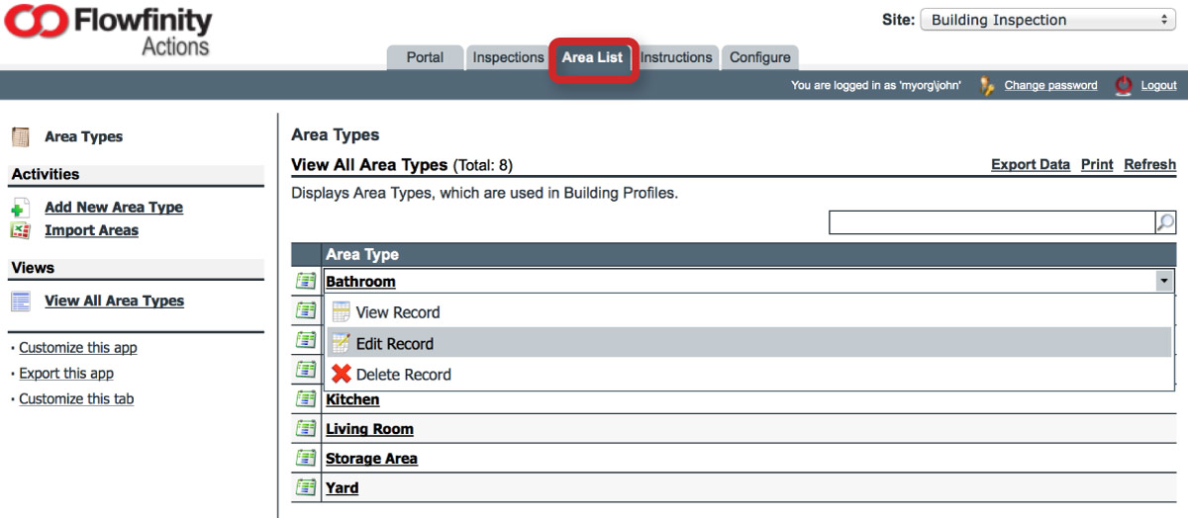Open the Instructions tab

point(676,57)
